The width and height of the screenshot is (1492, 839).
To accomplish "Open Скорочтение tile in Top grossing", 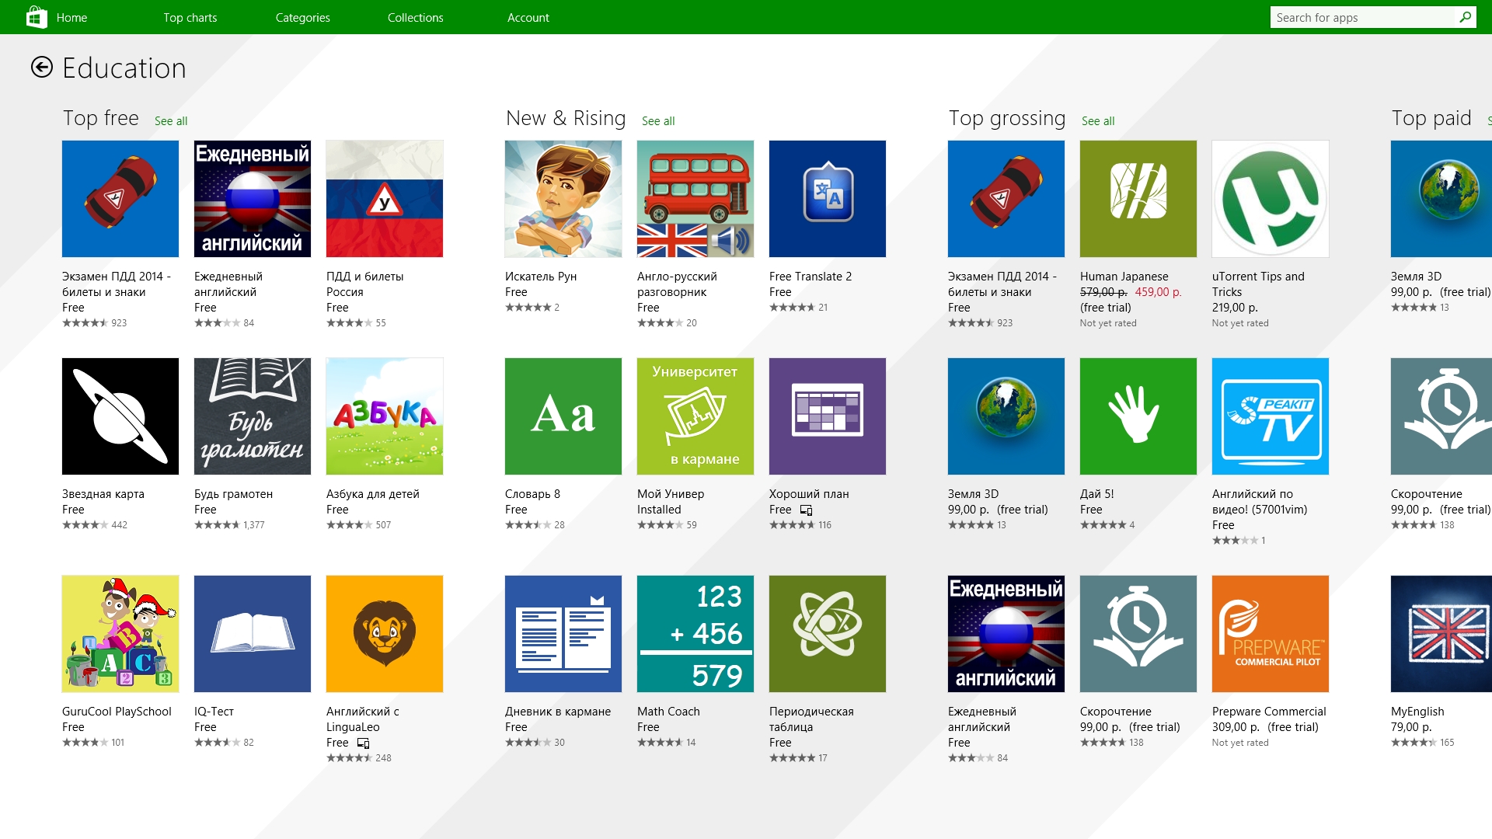I will pyautogui.click(x=1138, y=634).
